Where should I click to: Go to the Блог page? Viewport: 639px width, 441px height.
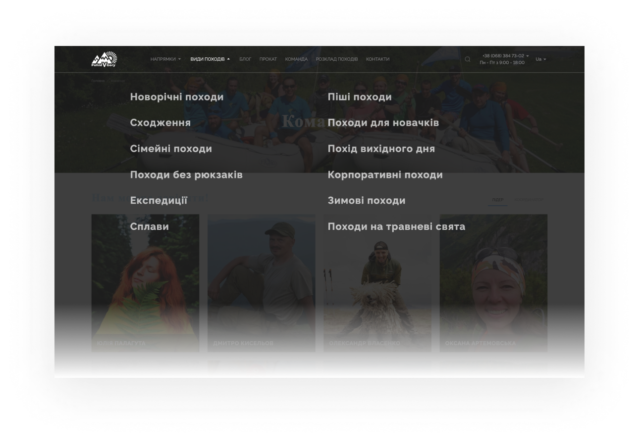(245, 59)
